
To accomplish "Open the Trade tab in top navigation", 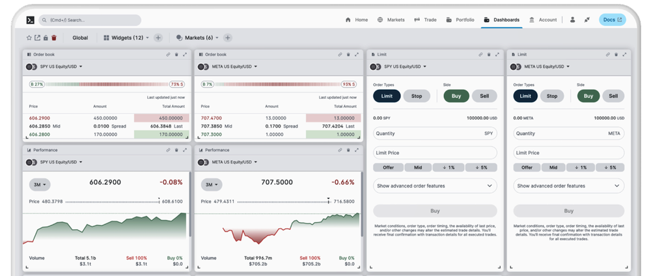I will click(426, 20).
